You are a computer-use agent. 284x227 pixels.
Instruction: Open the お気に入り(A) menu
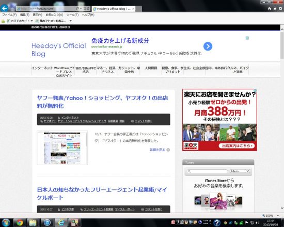tap(54, 15)
